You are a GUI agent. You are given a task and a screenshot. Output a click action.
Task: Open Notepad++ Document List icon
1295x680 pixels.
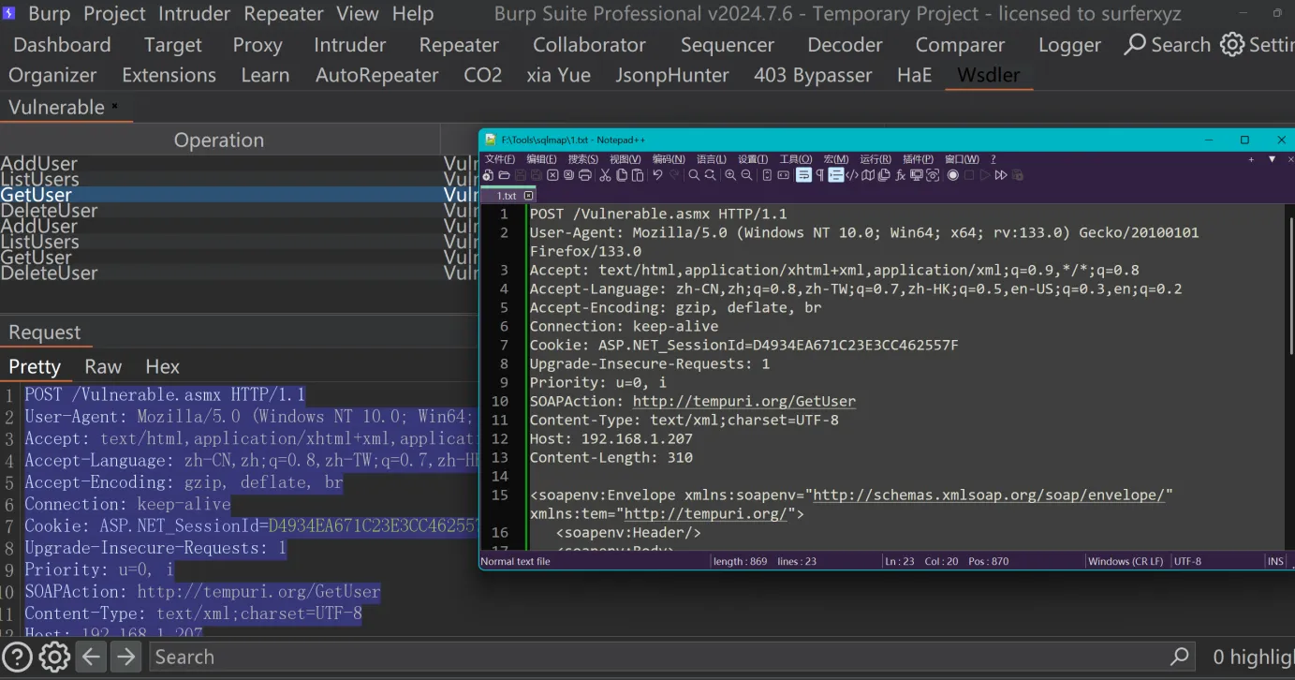(884, 175)
